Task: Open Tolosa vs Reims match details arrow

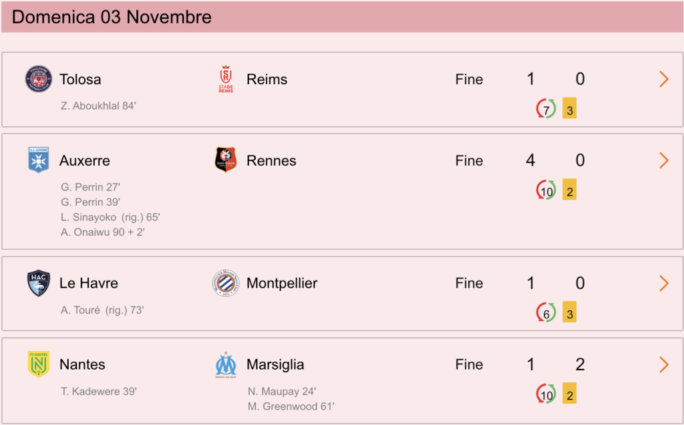Action: click(664, 79)
